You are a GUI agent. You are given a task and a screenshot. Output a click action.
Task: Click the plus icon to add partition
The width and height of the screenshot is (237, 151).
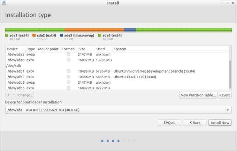pyautogui.click(x=8, y=95)
